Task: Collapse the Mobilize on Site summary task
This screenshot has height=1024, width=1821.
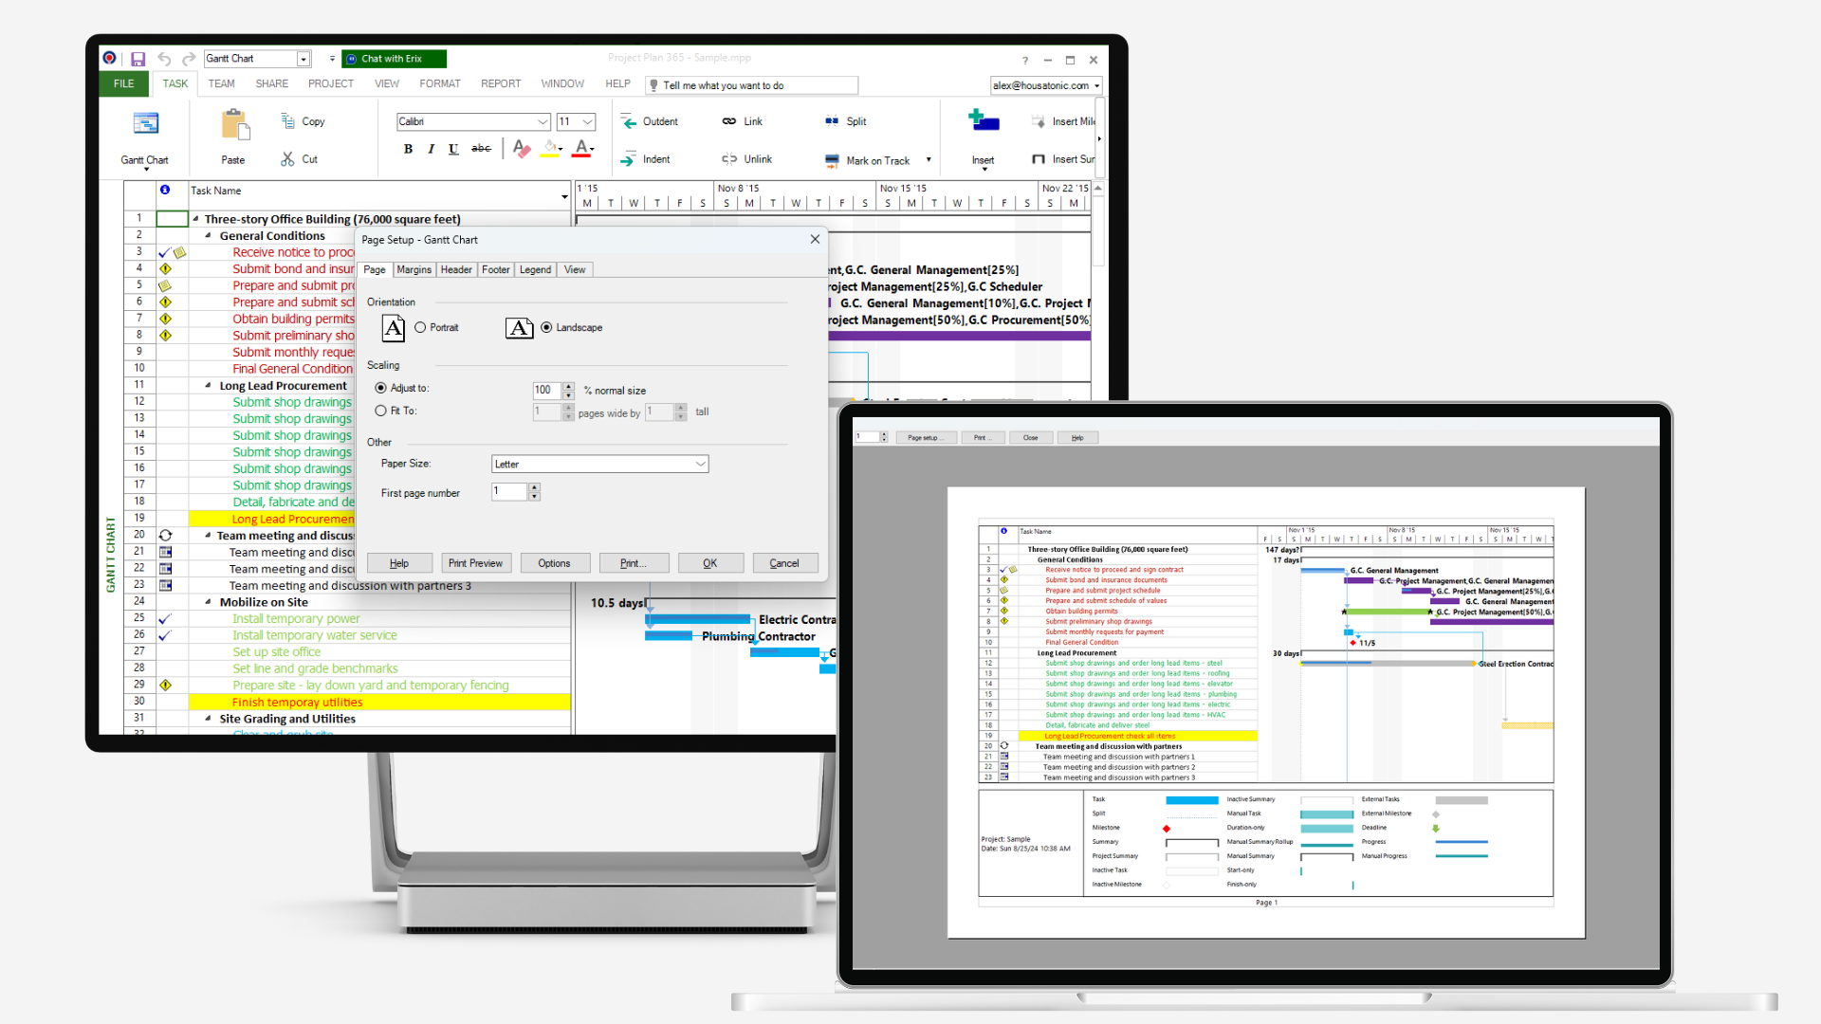Action: [208, 601]
